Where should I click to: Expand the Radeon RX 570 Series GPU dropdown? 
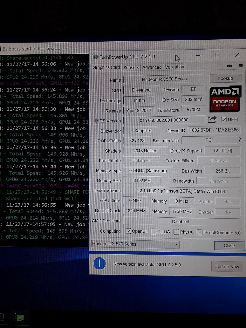[x=135, y=244]
